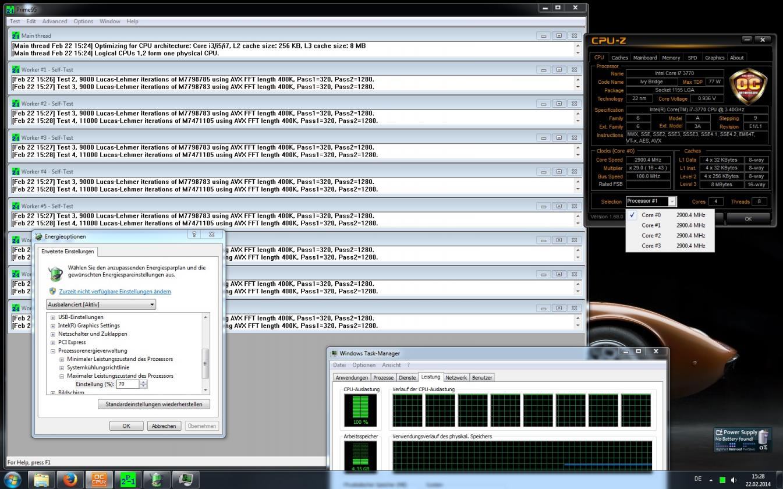
Task: Expand Intel(R) Graphics Settings node
Action: [x=53, y=326]
